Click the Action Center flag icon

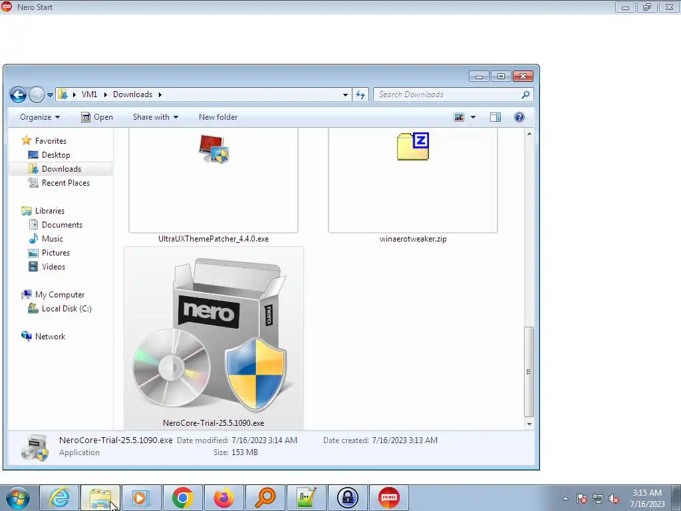point(582,498)
